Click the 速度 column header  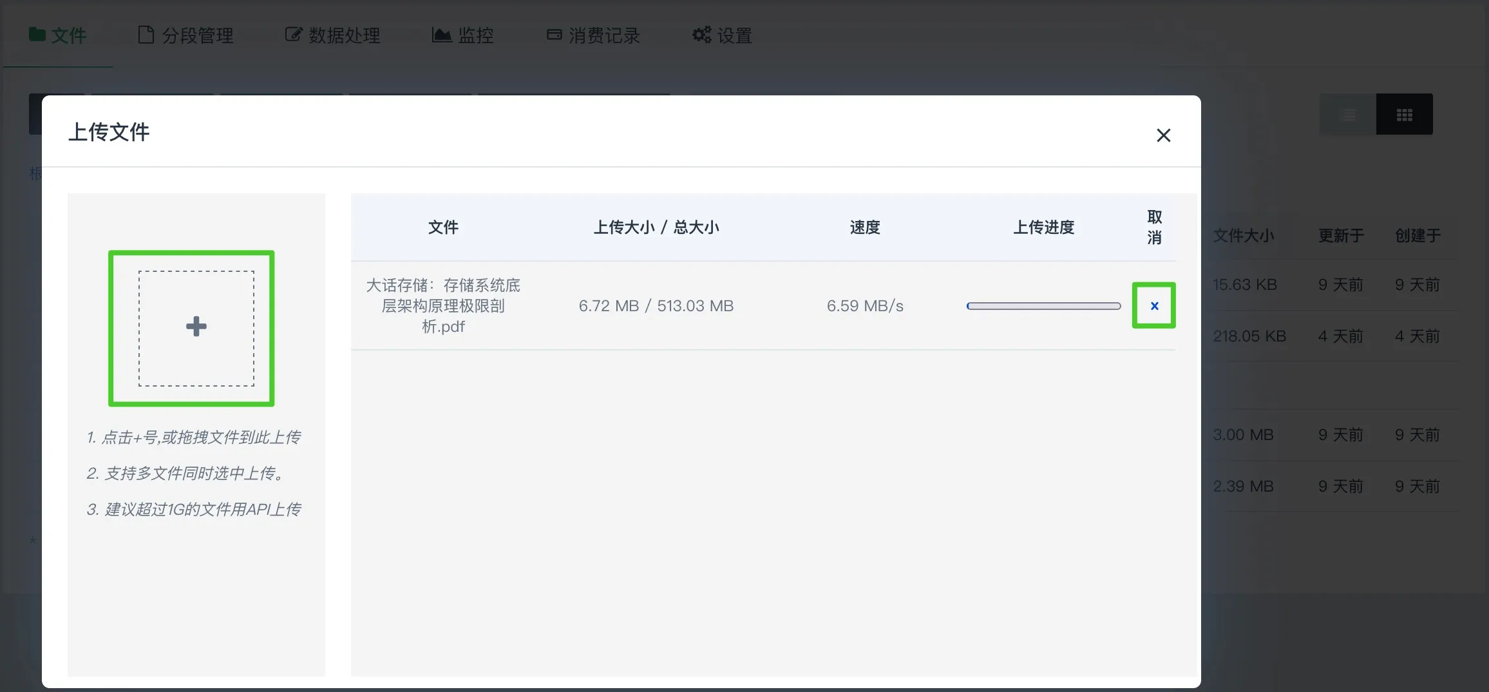865,227
